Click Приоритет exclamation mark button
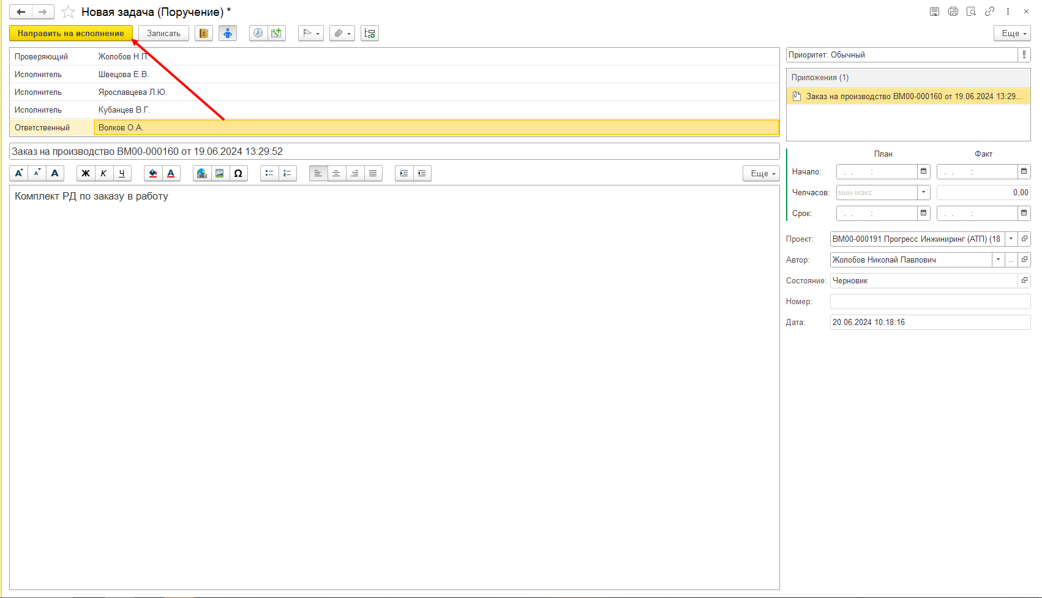The image size is (1042, 598). click(x=1024, y=54)
